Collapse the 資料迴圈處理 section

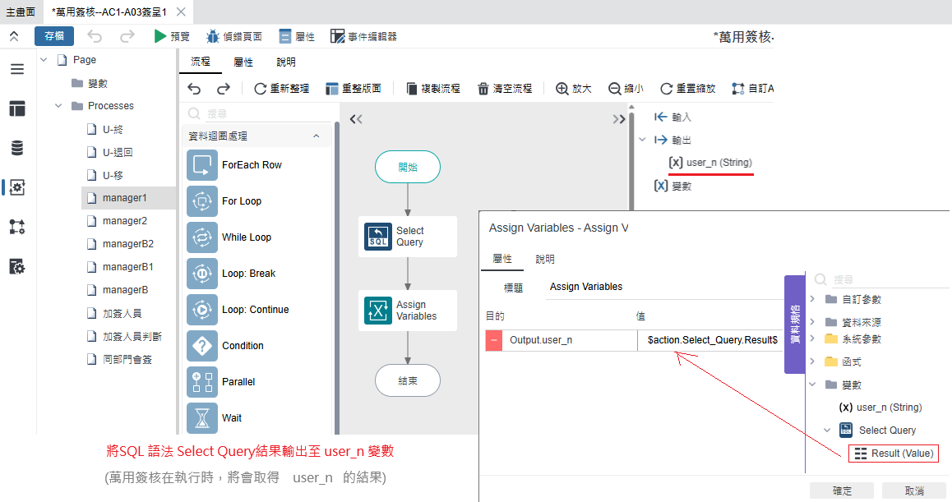point(317,136)
